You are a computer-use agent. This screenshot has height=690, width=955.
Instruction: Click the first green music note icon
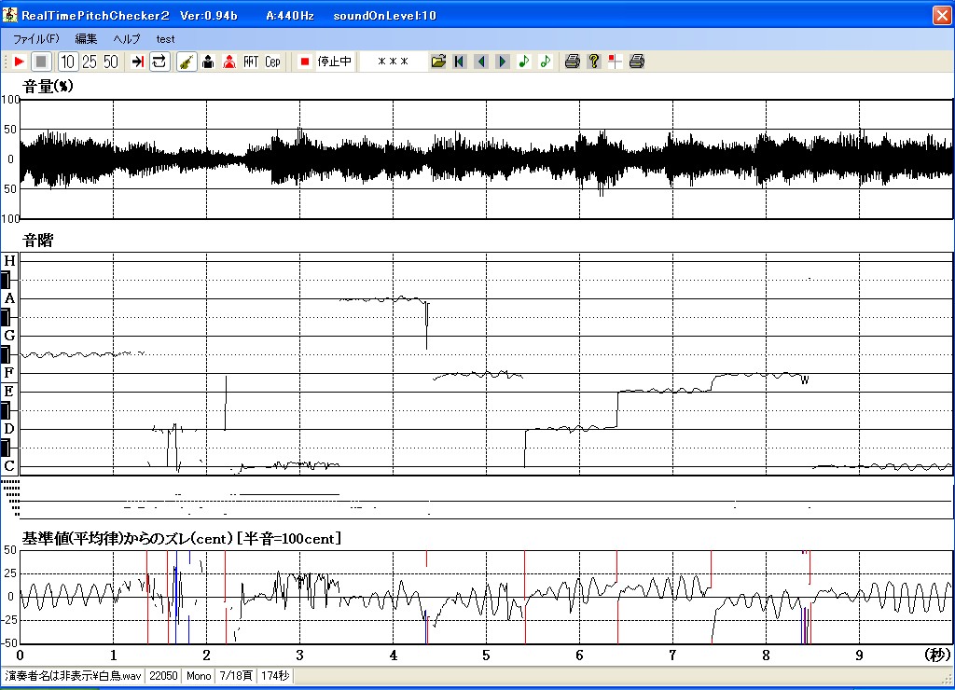(524, 62)
